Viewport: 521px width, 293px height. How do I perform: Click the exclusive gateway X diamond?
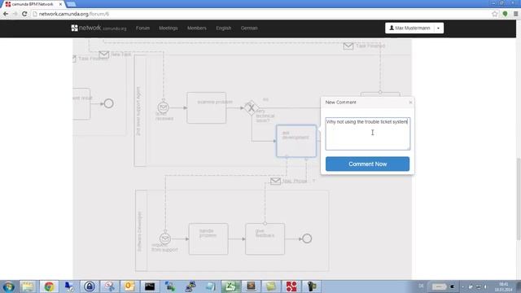(x=252, y=107)
